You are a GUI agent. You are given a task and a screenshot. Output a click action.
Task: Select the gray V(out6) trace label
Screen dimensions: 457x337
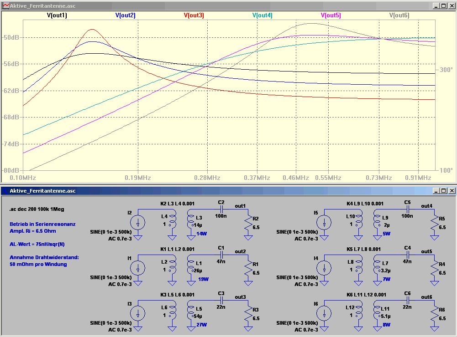(399, 15)
